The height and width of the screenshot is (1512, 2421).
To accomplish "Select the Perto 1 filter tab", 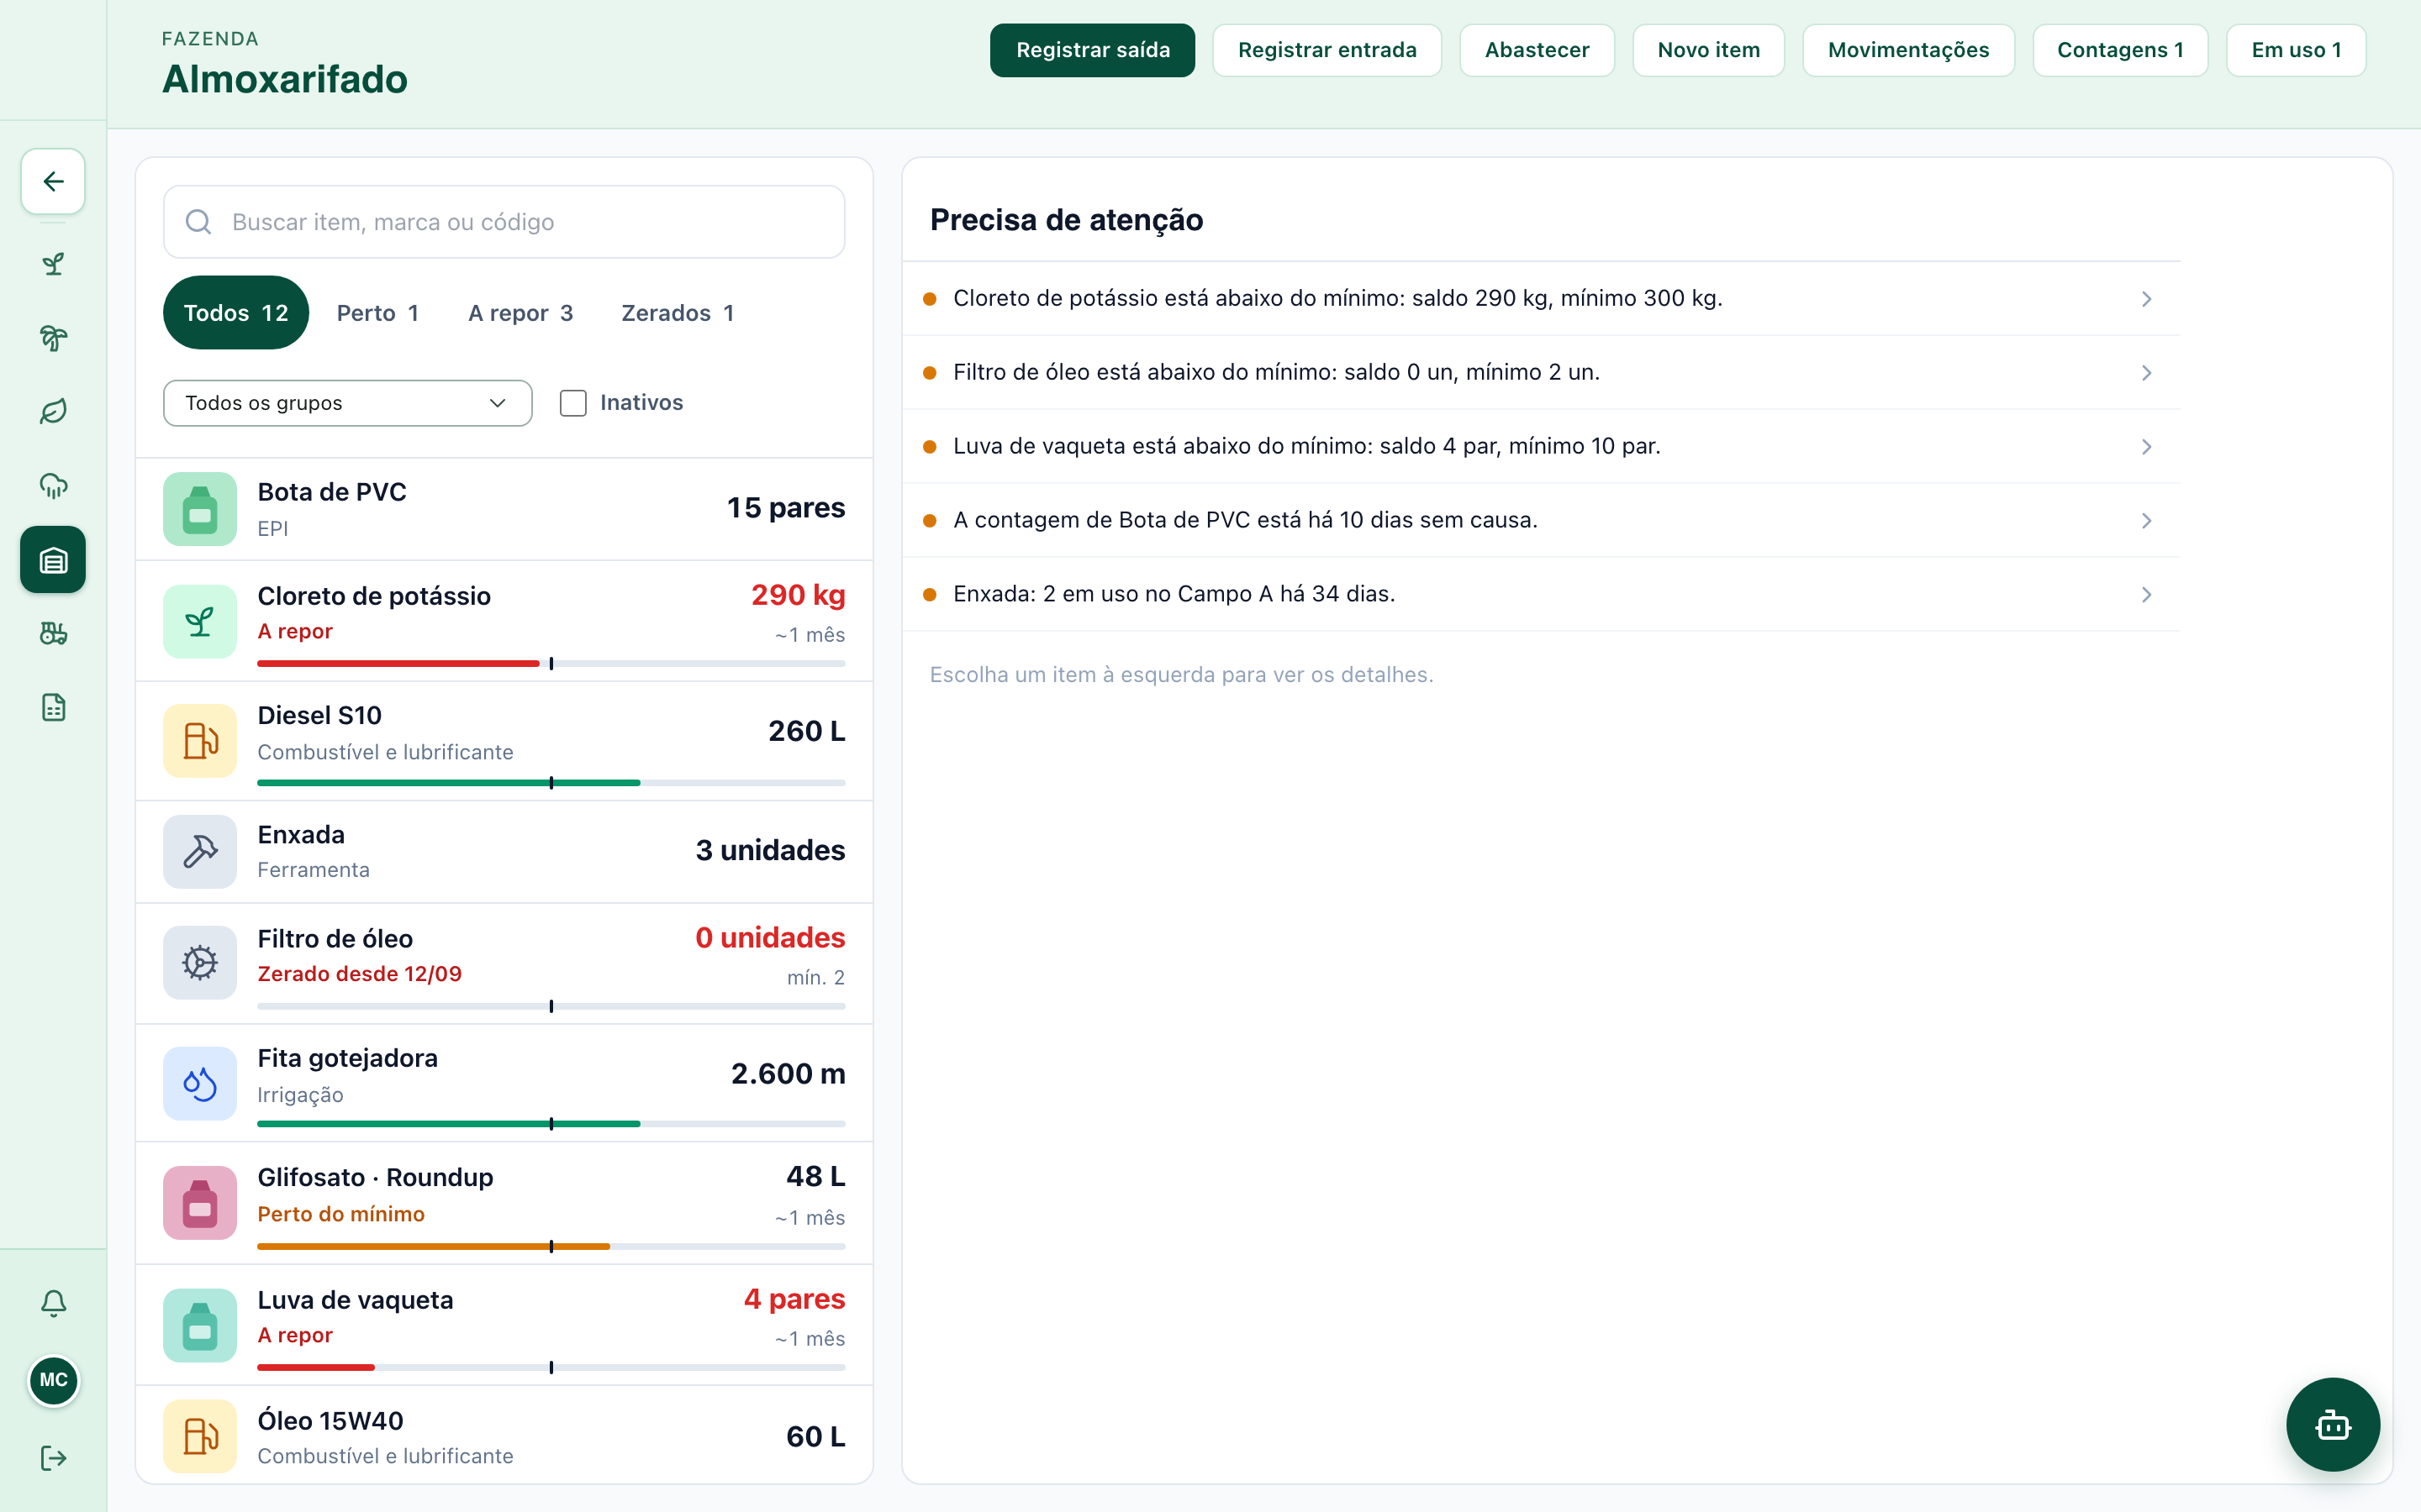I will pyautogui.click(x=378, y=313).
